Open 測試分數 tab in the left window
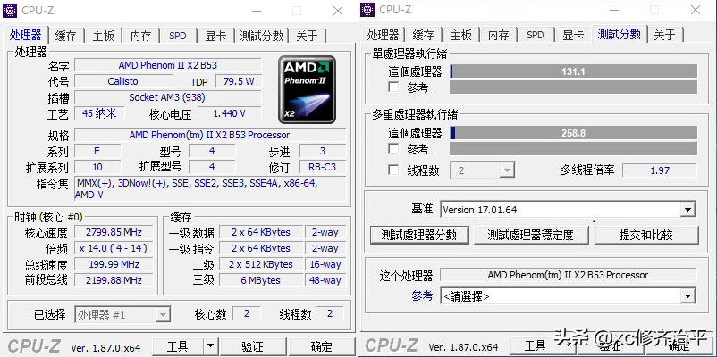Viewport: 717px width, 357px height. [262, 36]
